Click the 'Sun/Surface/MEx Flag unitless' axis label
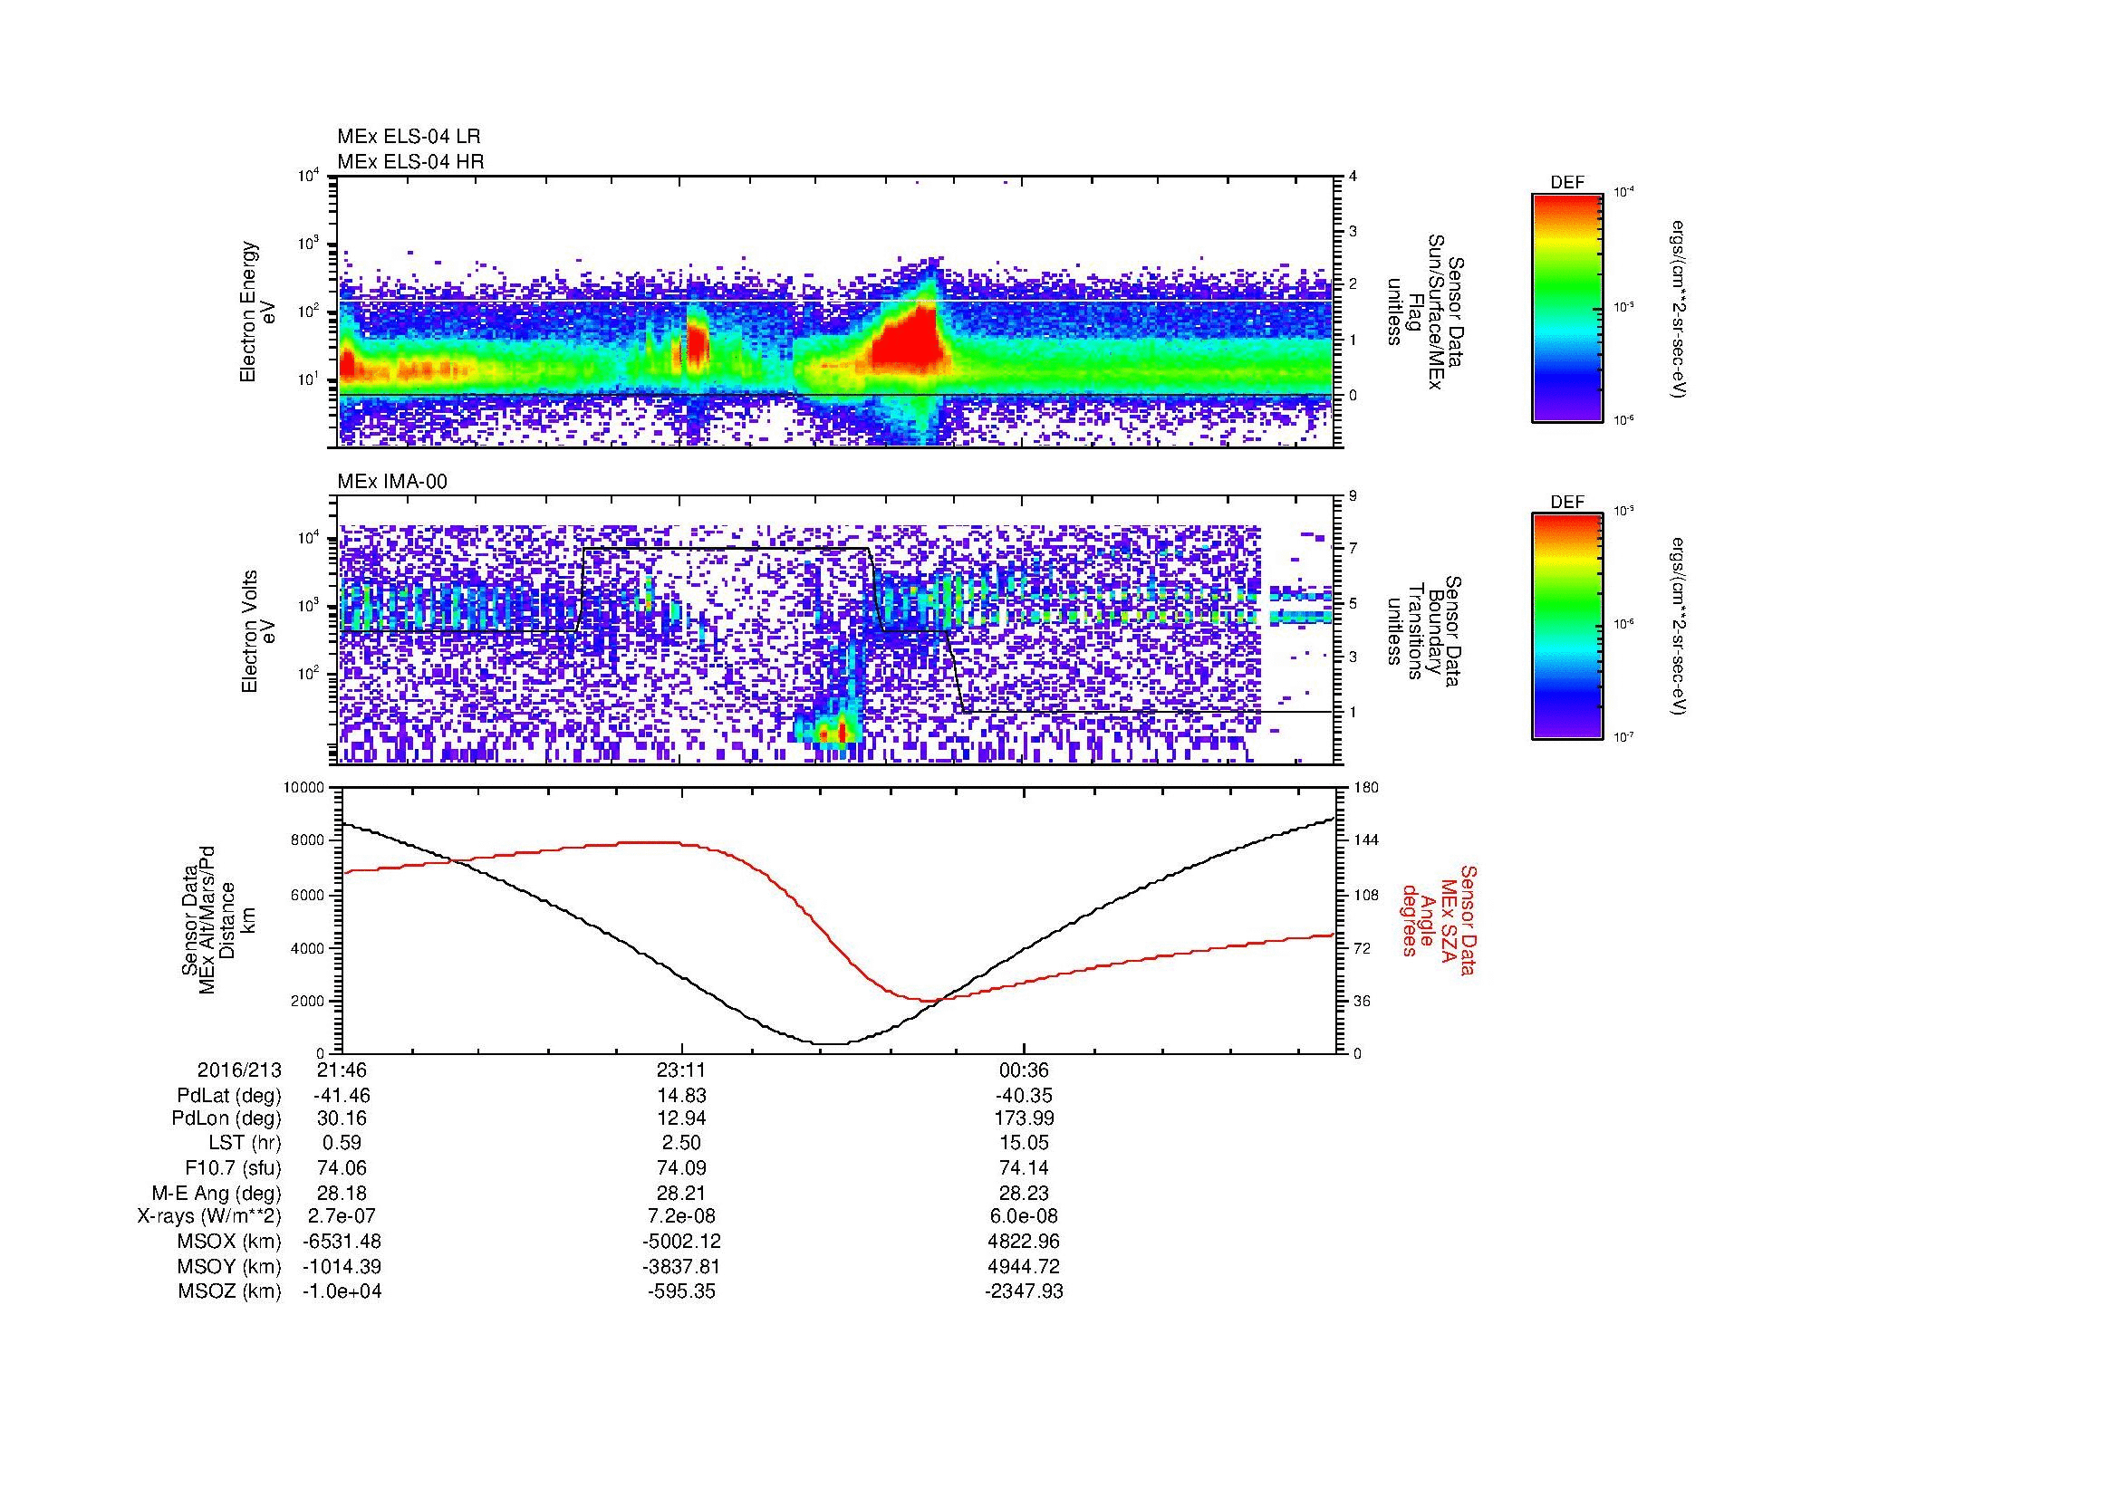 click(x=1424, y=312)
